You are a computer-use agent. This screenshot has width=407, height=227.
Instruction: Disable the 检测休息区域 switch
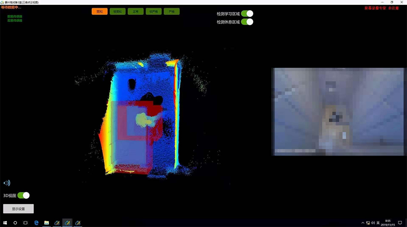coord(247,22)
